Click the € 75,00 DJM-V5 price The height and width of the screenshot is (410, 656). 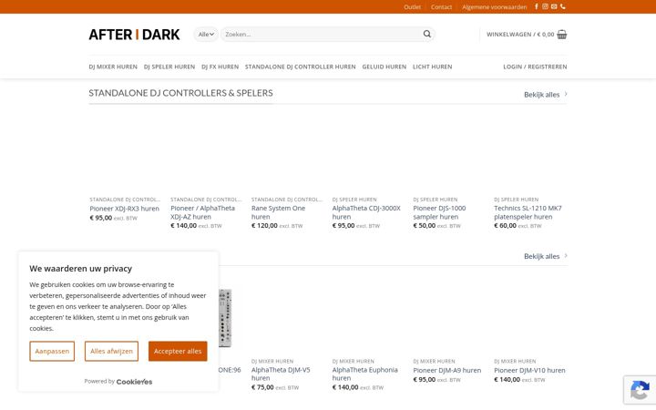click(262, 387)
